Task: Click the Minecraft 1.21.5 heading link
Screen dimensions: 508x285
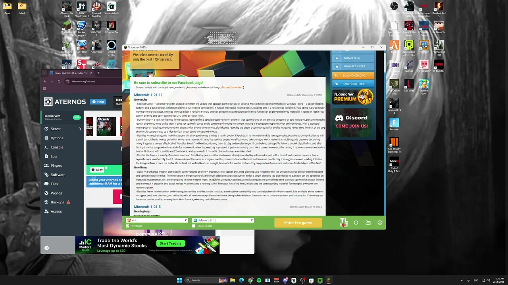Action: coord(147,207)
